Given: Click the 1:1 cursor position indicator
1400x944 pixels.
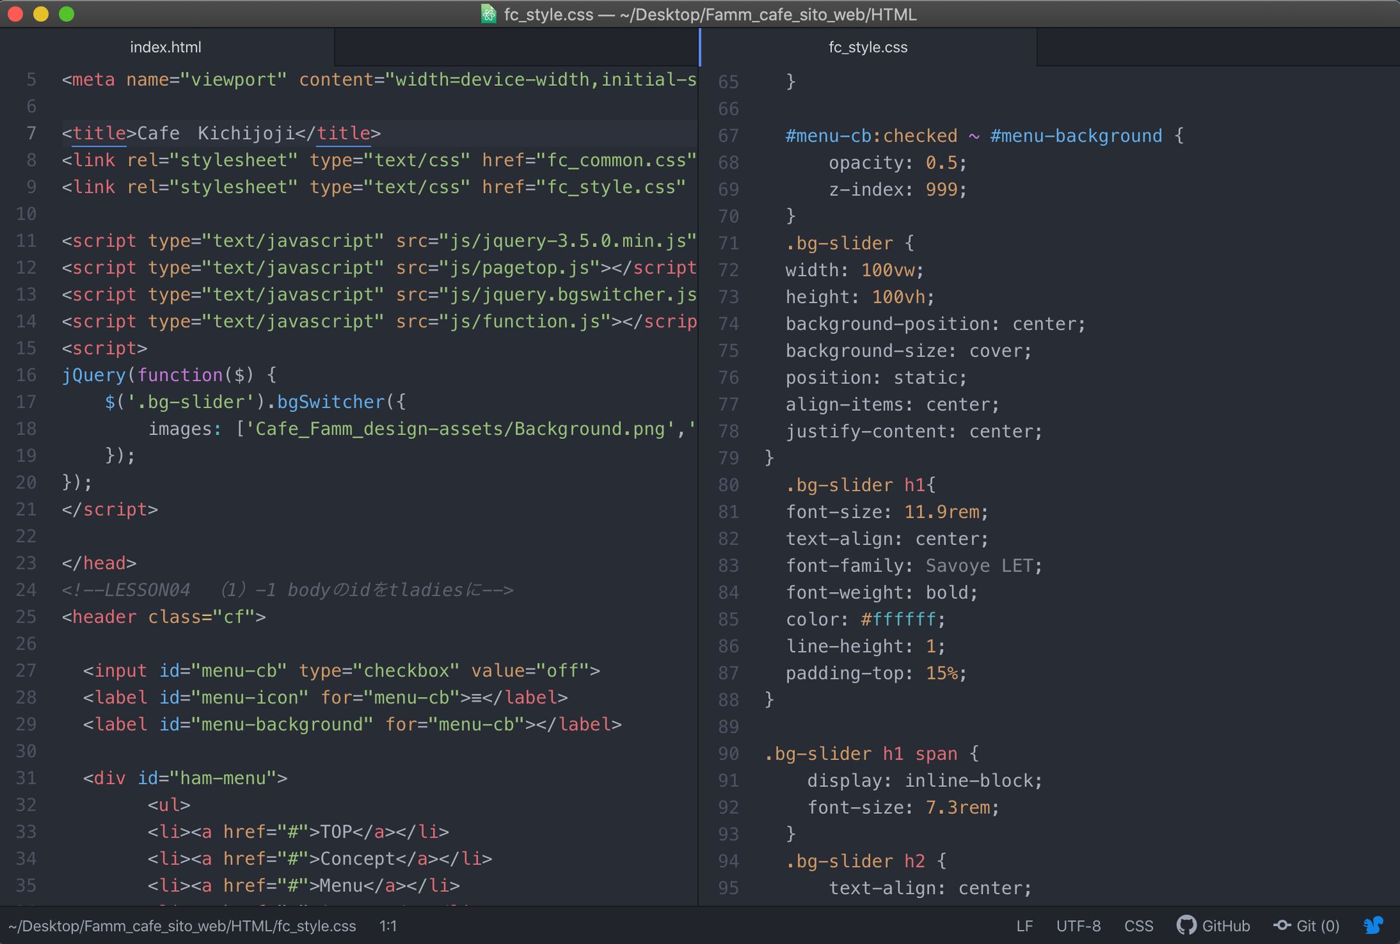Looking at the screenshot, I should coord(388,926).
